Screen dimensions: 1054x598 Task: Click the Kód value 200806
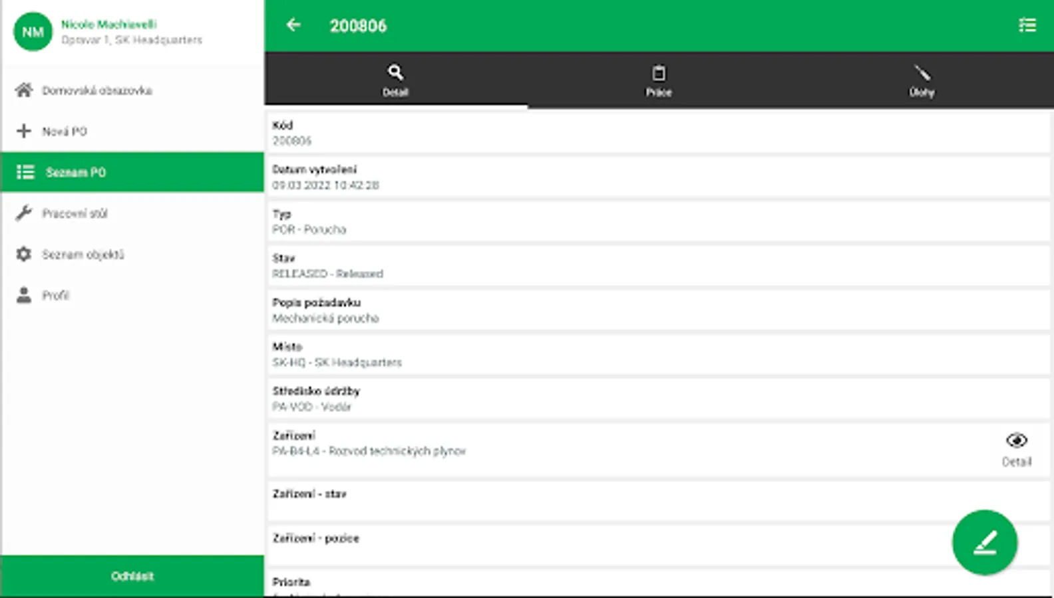292,141
